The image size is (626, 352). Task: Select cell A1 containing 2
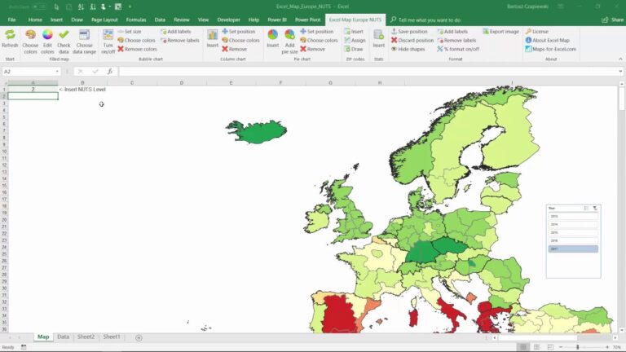(x=33, y=90)
